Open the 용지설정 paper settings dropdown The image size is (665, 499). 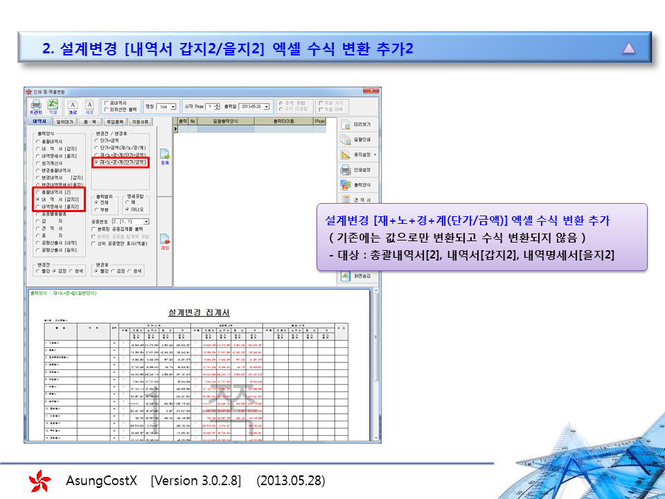pos(375,155)
